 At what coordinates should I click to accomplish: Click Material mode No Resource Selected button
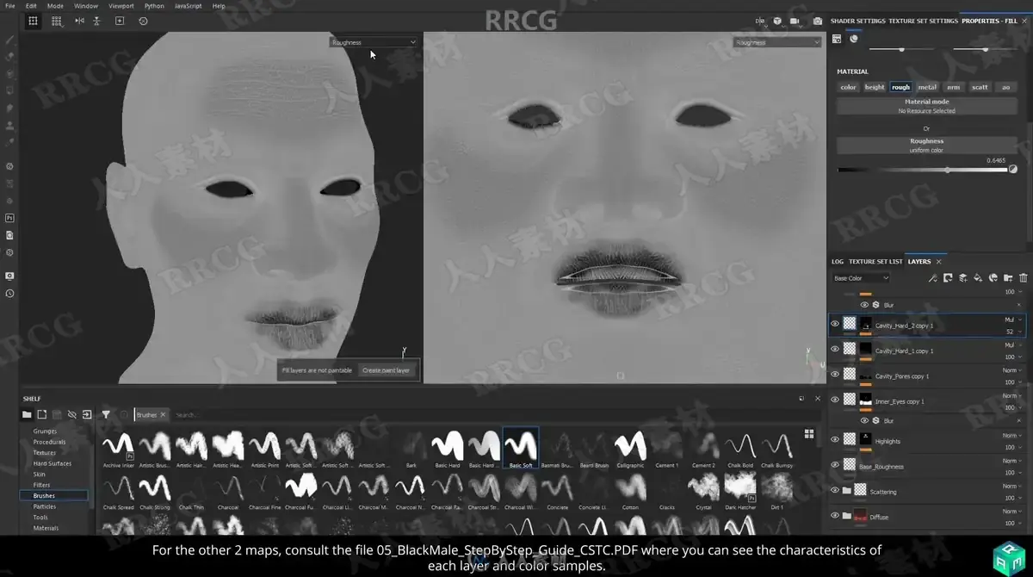926,107
